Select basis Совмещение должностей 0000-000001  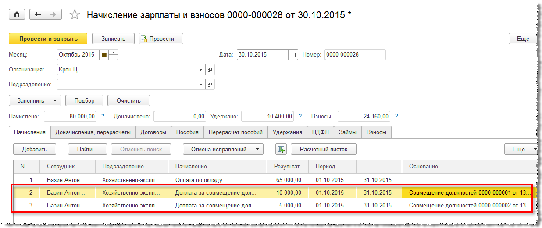pyautogui.click(x=469, y=192)
